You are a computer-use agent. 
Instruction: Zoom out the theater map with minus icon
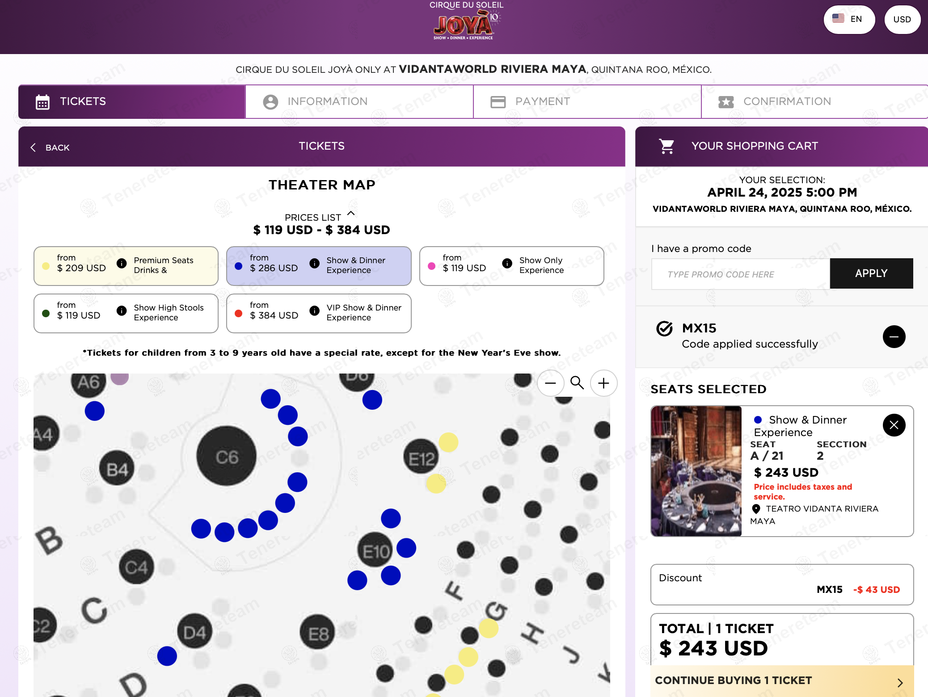point(550,383)
